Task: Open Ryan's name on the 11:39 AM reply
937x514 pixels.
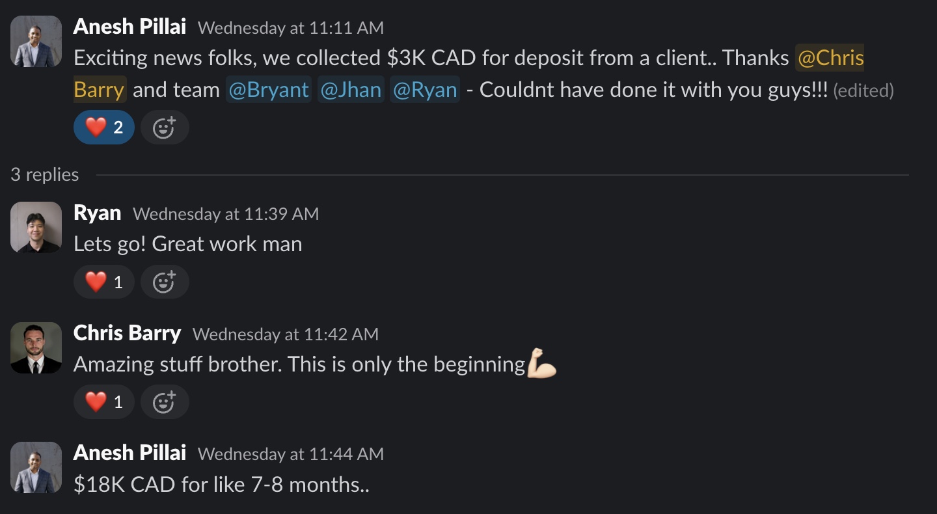Action: [x=98, y=213]
